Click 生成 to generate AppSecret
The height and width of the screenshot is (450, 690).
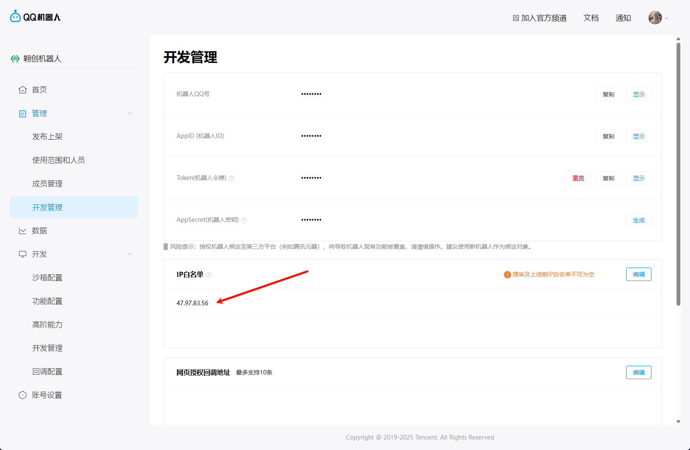click(638, 220)
